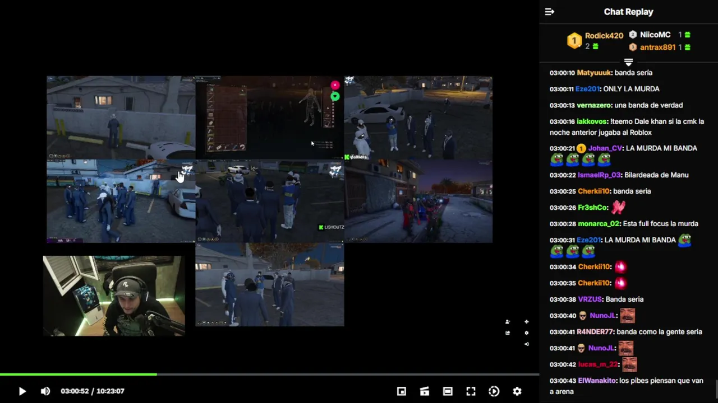The width and height of the screenshot is (718, 403).
Task: Click Fr3shCo's pink emote
Action: coord(618,208)
